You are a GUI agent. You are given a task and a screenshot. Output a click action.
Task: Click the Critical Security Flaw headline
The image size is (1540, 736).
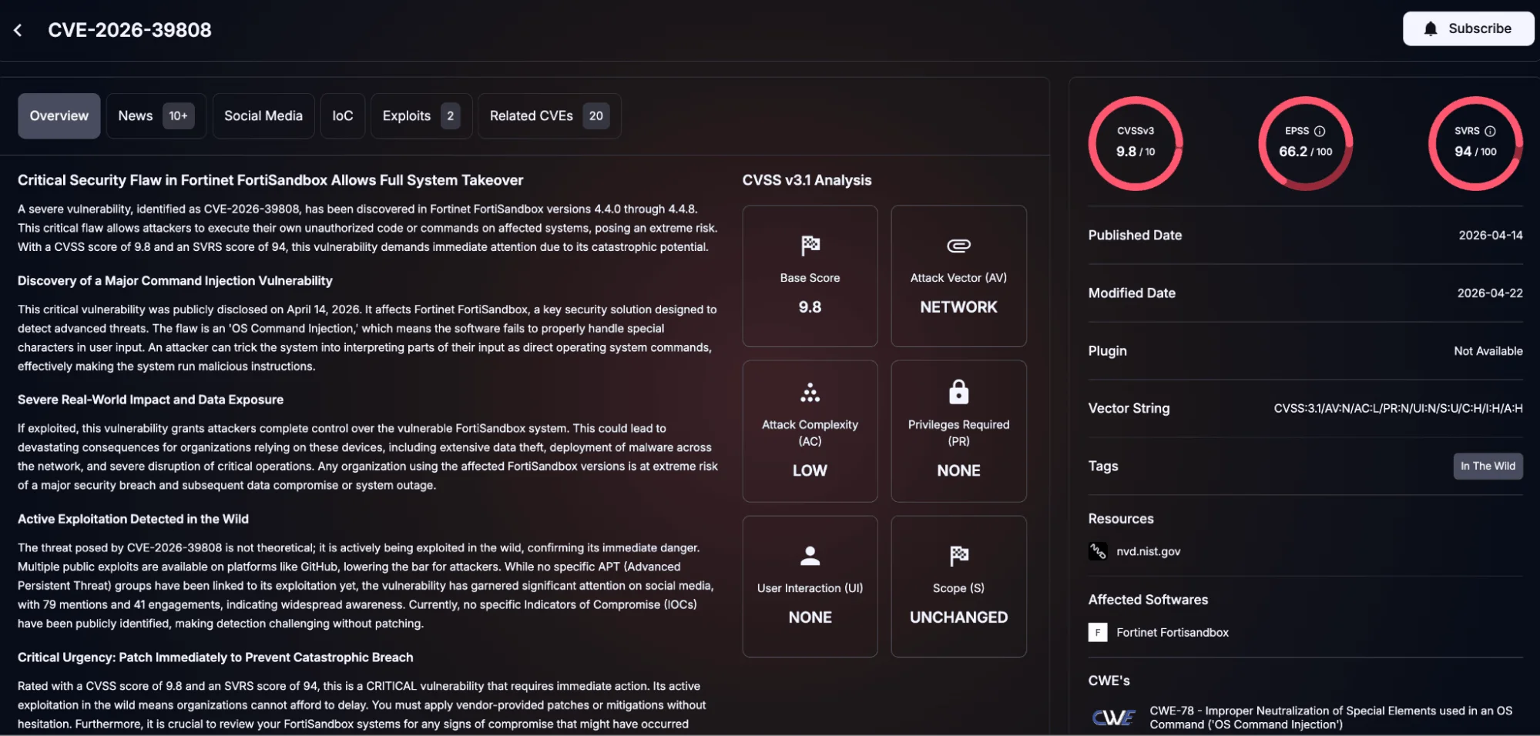click(x=270, y=180)
